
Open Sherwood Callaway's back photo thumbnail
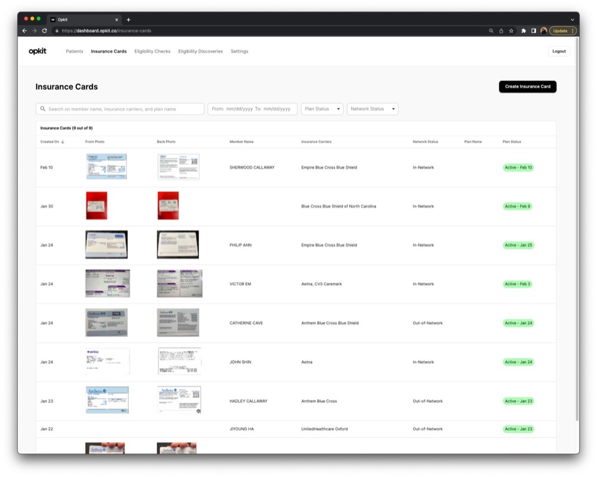pos(178,167)
